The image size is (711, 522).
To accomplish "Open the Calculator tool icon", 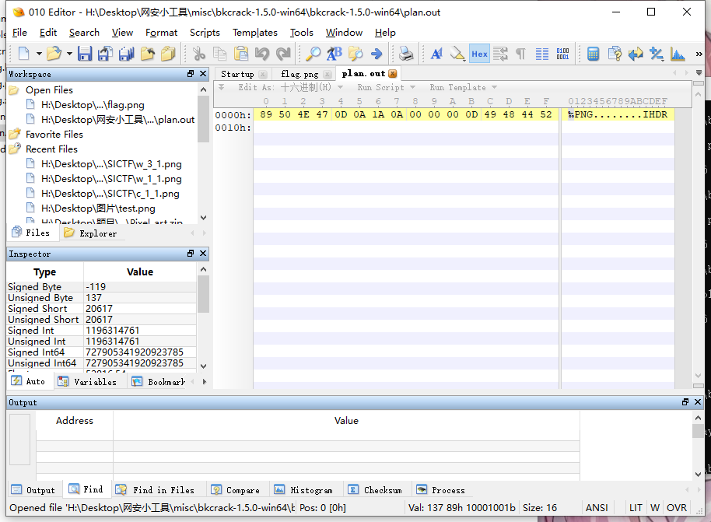I will 594,54.
